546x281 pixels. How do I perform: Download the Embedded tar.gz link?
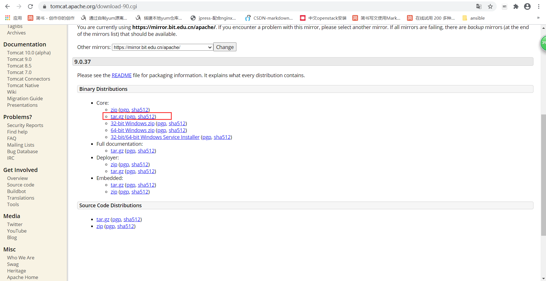[117, 185]
